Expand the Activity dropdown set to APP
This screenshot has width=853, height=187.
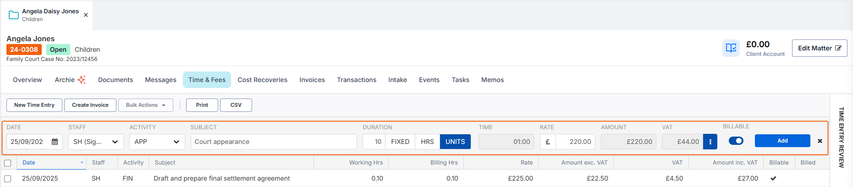[157, 142]
